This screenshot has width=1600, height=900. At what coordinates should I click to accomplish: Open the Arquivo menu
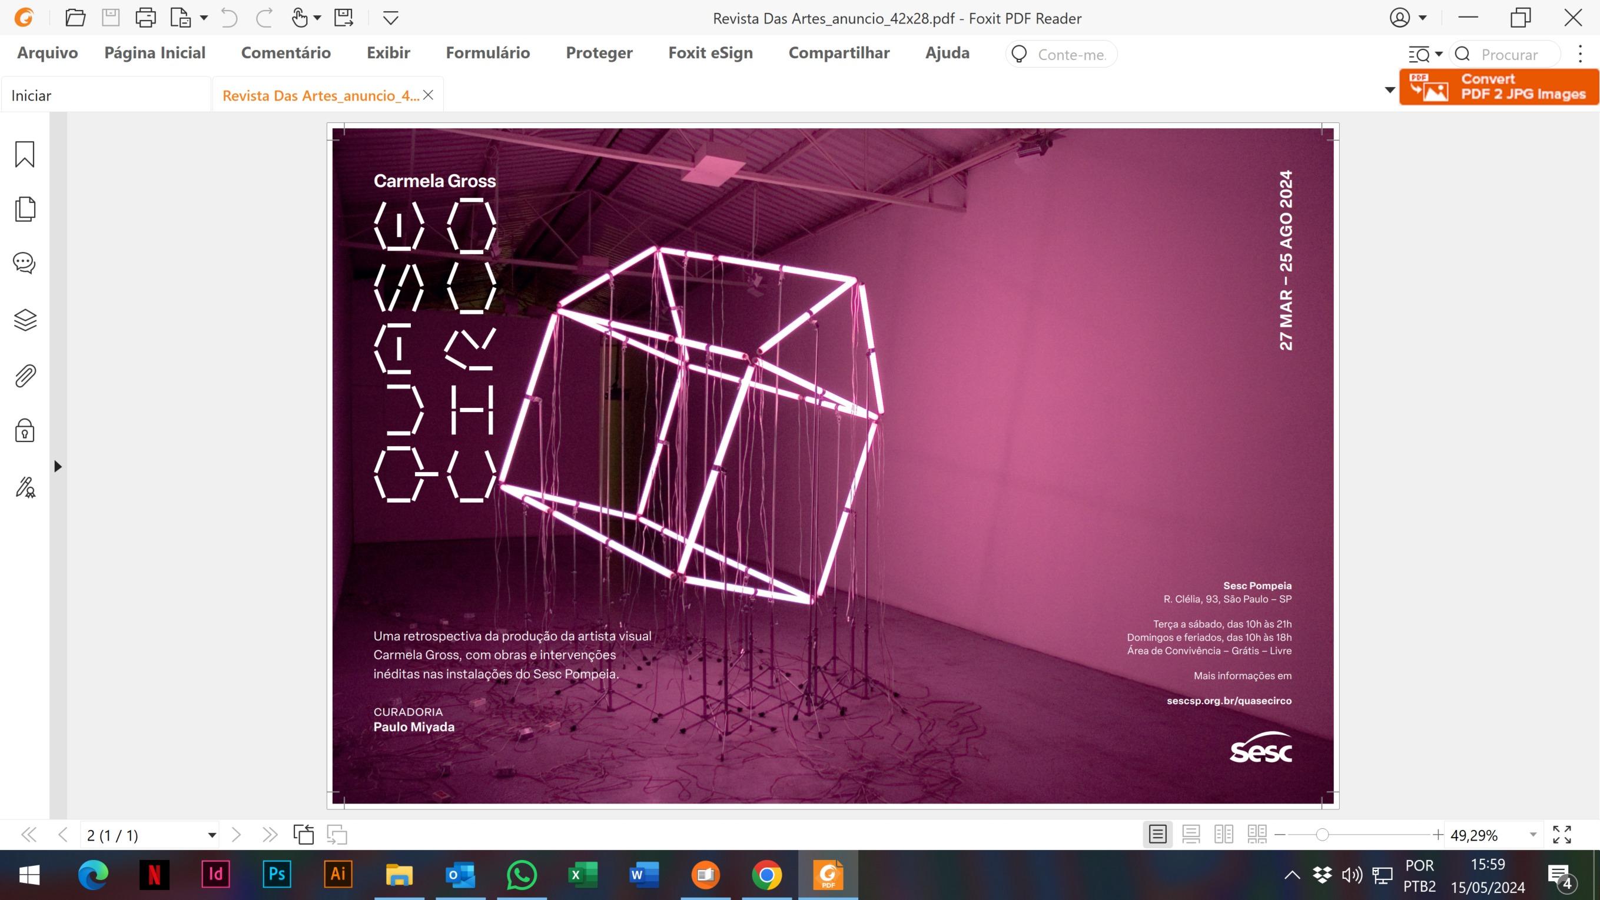(x=47, y=53)
